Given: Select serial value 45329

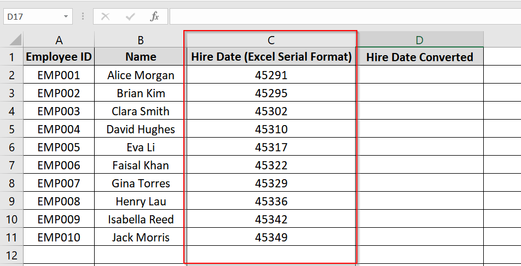Looking at the screenshot, I should coord(271,183).
